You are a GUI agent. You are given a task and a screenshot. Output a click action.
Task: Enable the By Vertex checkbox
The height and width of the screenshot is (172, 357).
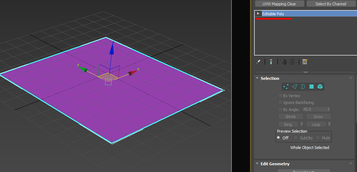click(281, 96)
